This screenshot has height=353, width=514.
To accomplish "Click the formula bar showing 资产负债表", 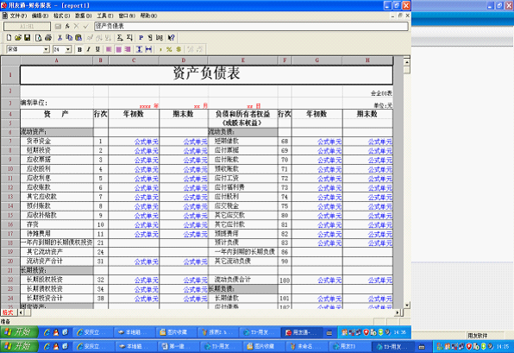I will 251,26.
